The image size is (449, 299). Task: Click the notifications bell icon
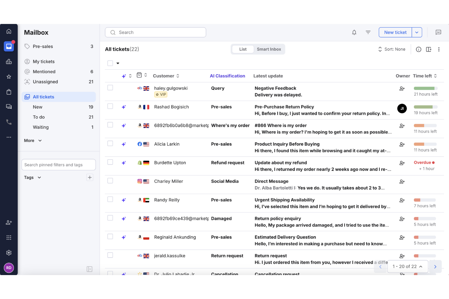tap(354, 32)
